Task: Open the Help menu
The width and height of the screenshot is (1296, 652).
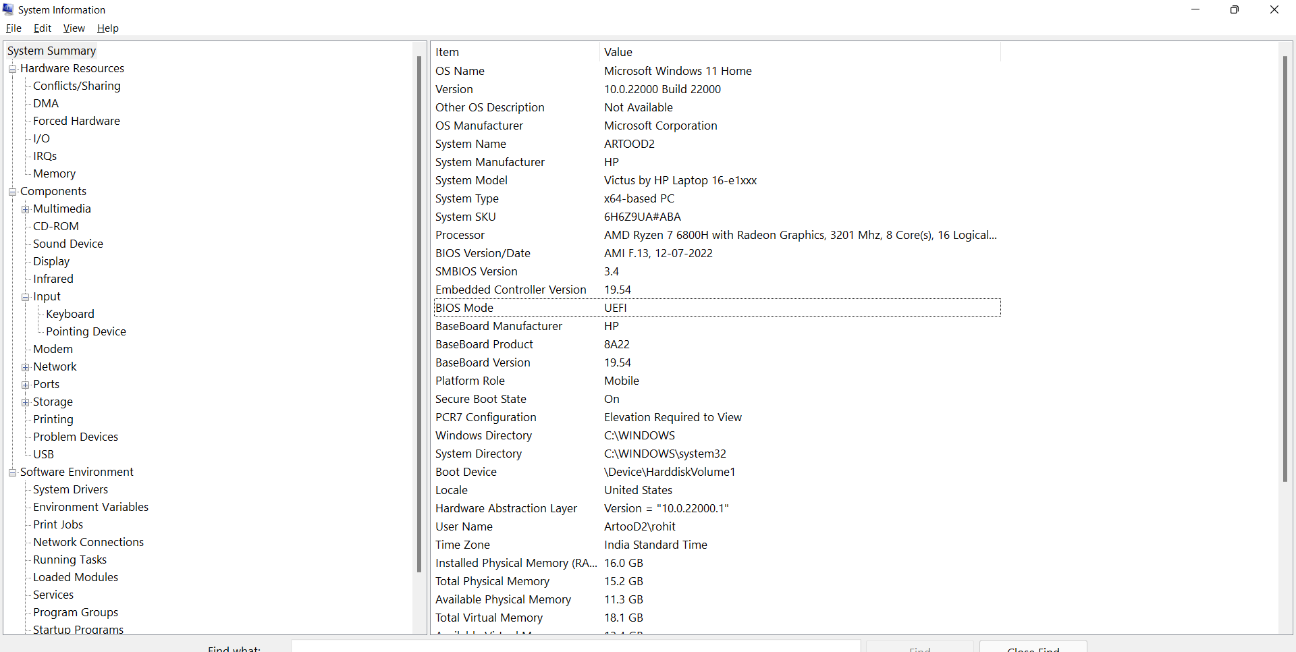Action: [107, 28]
